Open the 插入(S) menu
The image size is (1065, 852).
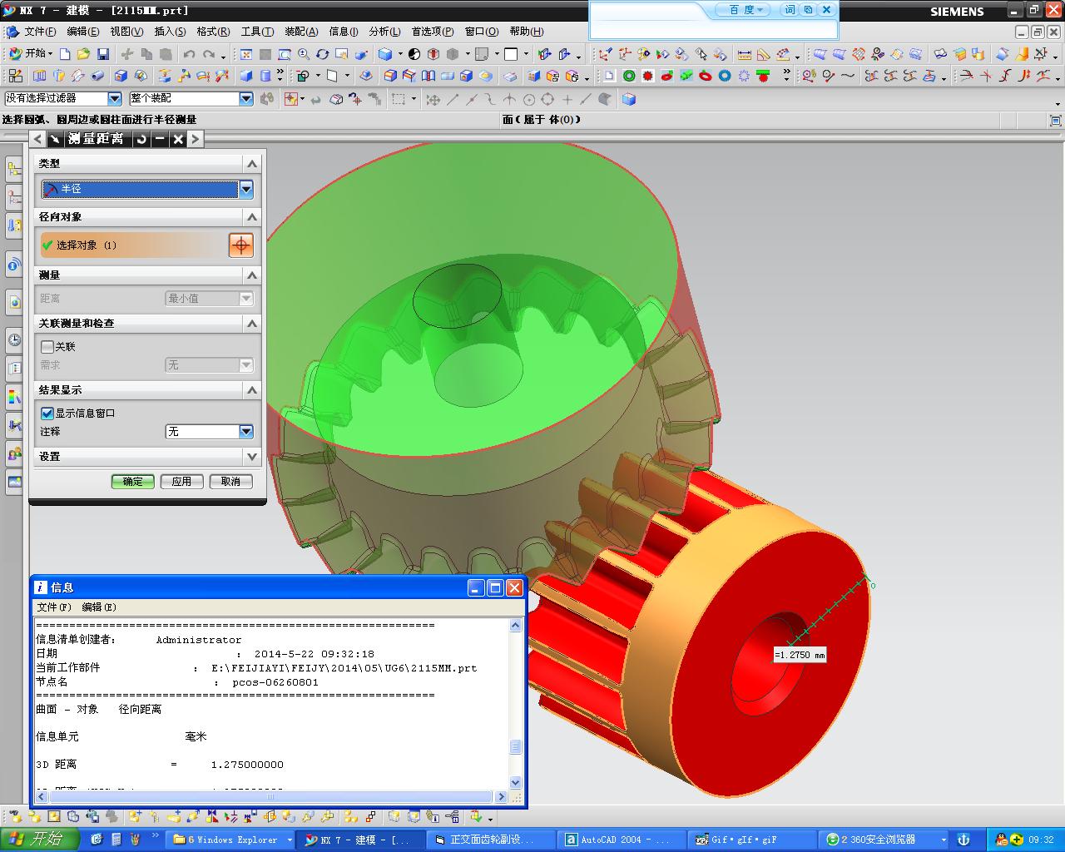click(x=170, y=32)
